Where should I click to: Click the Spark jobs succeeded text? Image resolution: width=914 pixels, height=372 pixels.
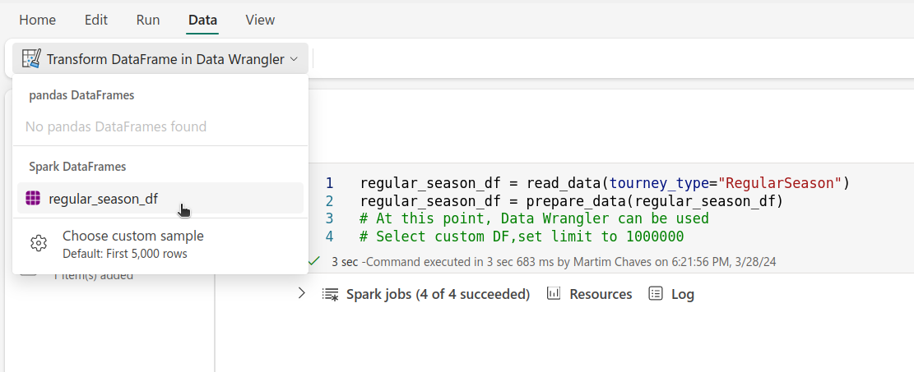point(438,294)
